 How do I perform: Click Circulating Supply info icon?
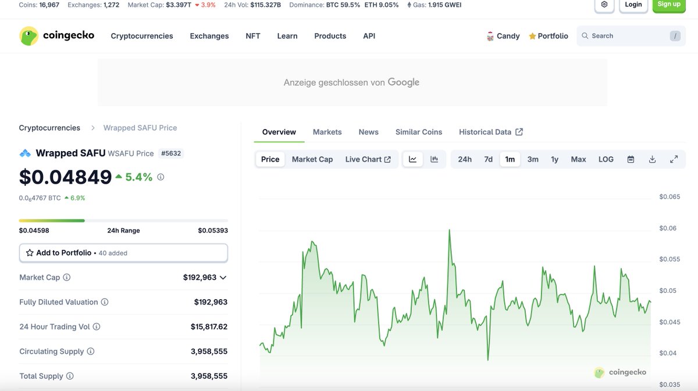91,351
